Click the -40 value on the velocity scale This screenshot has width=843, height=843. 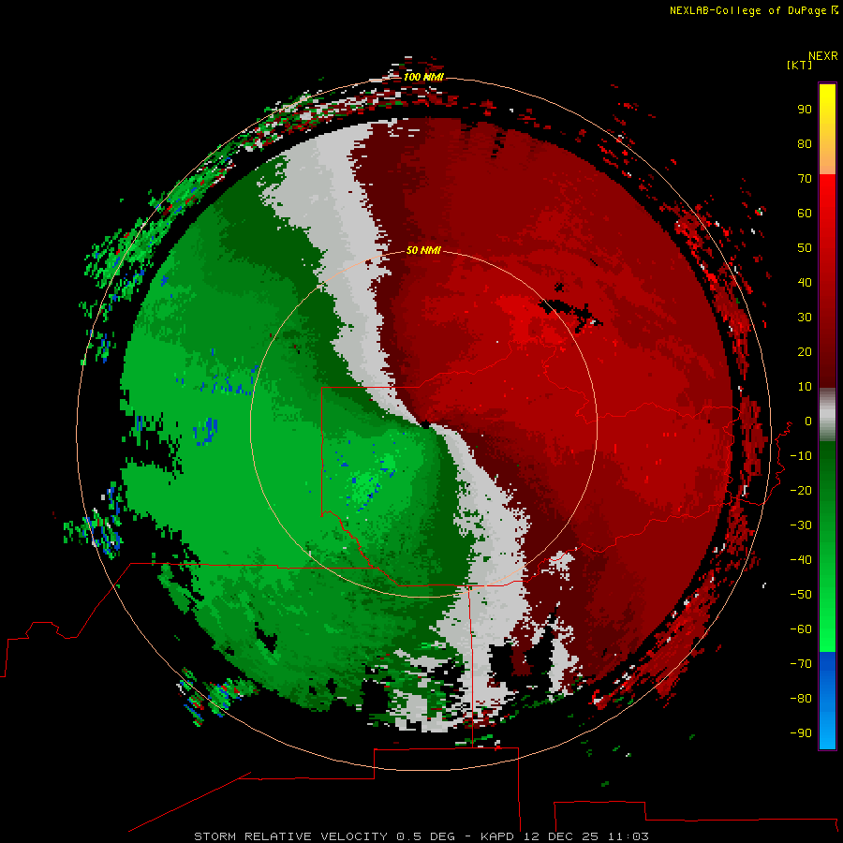[x=801, y=560]
